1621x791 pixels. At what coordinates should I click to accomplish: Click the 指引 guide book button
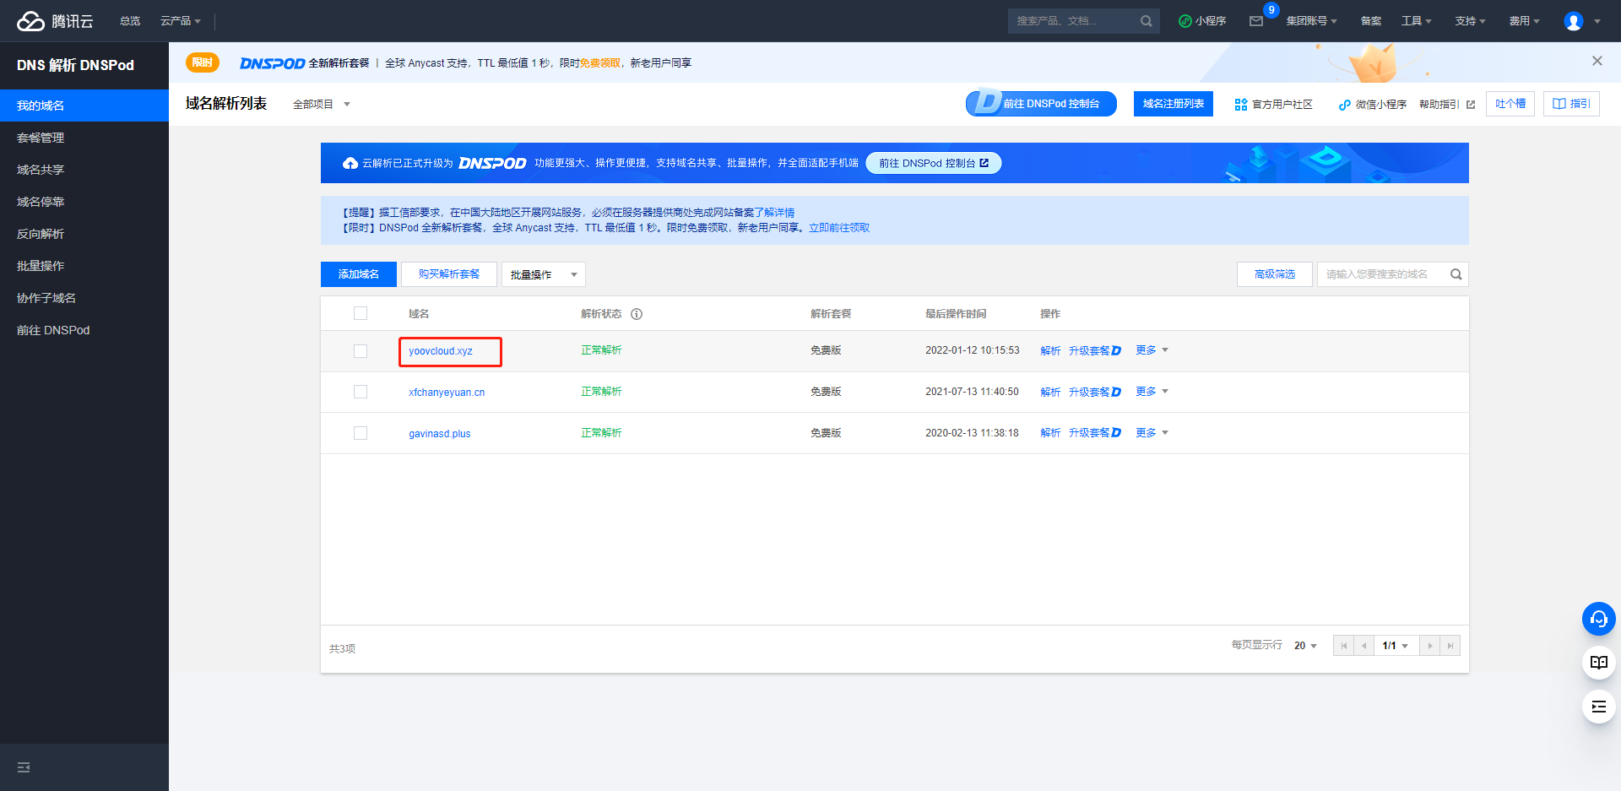1571,104
